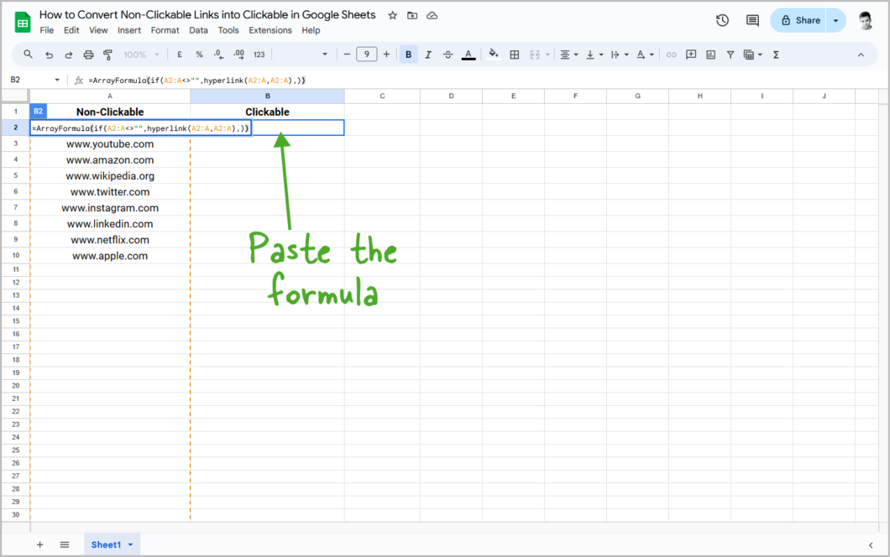This screenshot has height=557, width=890.
Task: Open text wrapping dropdown
Action: coord(620,55)
